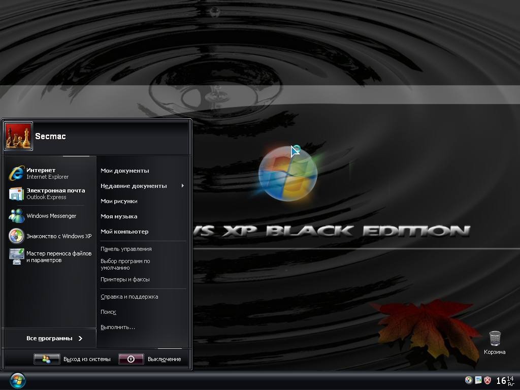520x390 pixels.
Task: Click the Secmac user chess avatar
Action: [19, 136]
